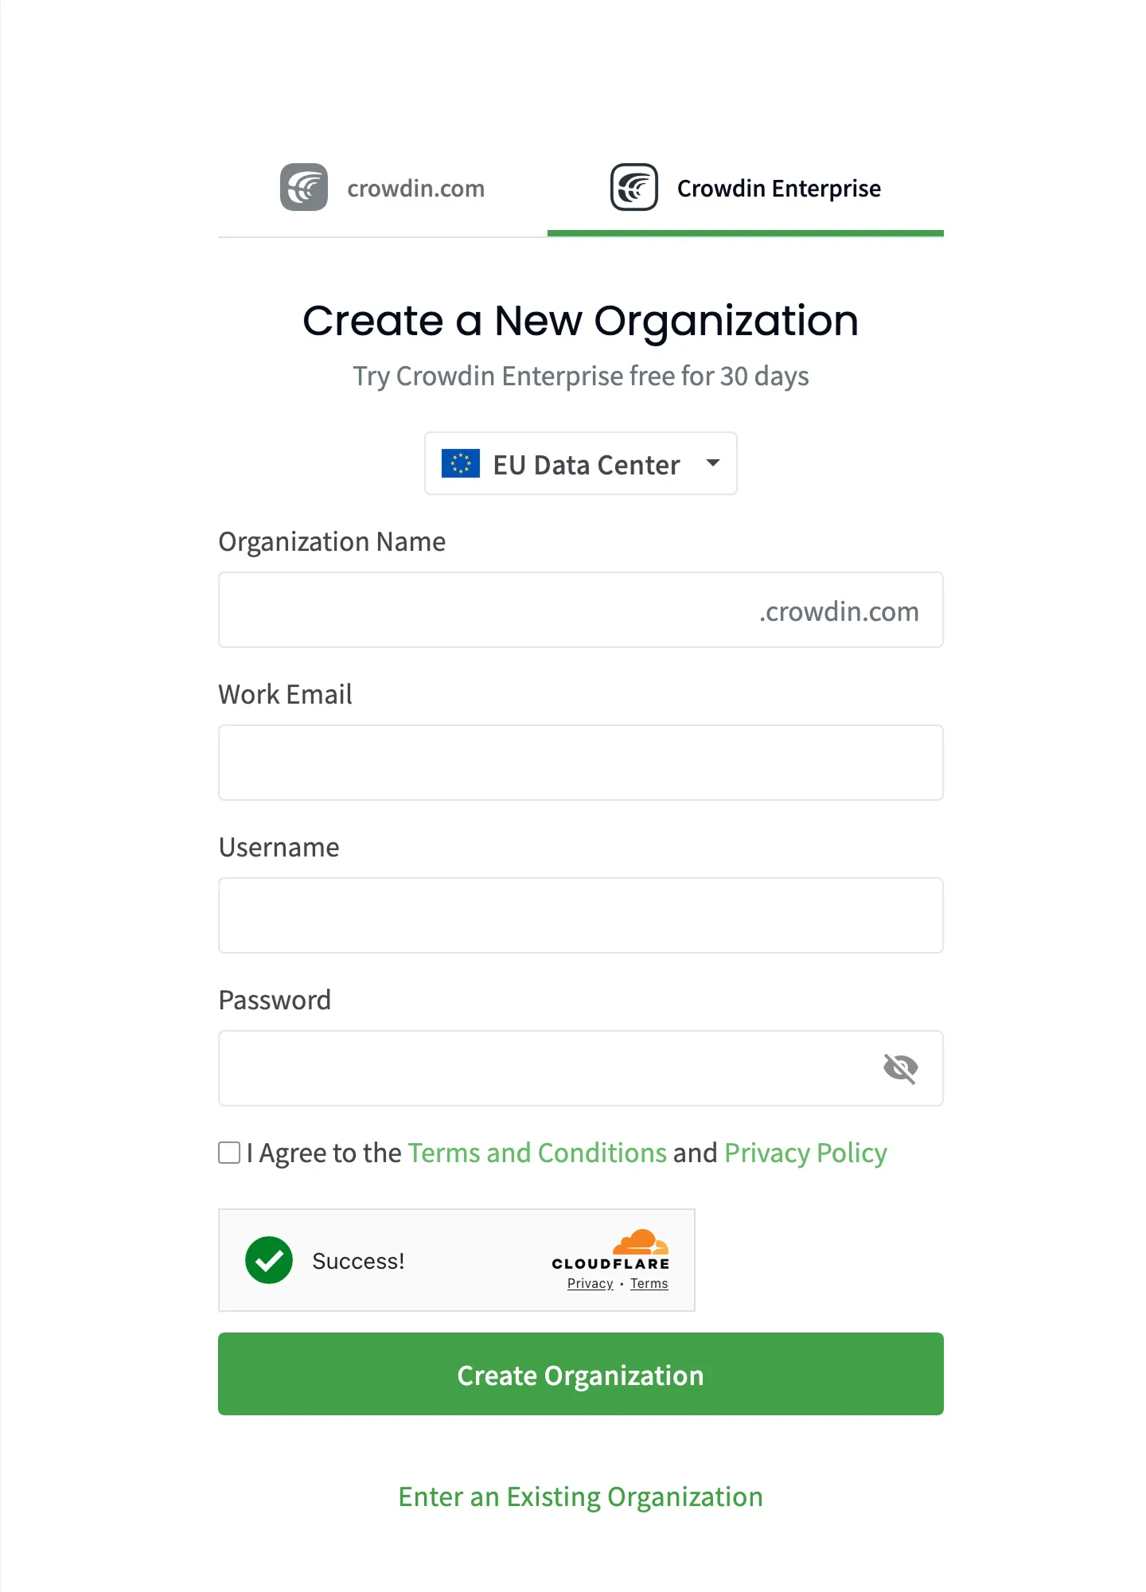Open Enter an Existing Organization link
The image size is (1146, 1592).
(580, 1496)
